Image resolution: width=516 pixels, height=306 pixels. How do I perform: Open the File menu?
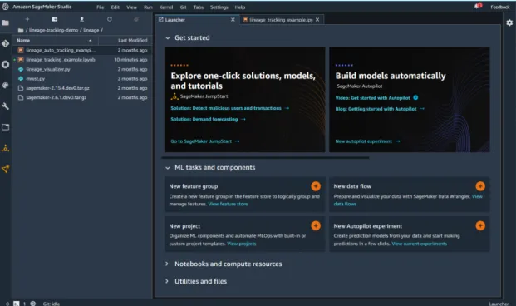click(x=100, y=7)
